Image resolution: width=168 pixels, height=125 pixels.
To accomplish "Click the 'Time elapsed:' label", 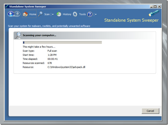I will tap(30, 59).
